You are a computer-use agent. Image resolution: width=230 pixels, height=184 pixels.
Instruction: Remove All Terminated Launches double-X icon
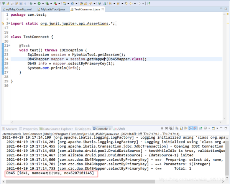tap(171, 128)
